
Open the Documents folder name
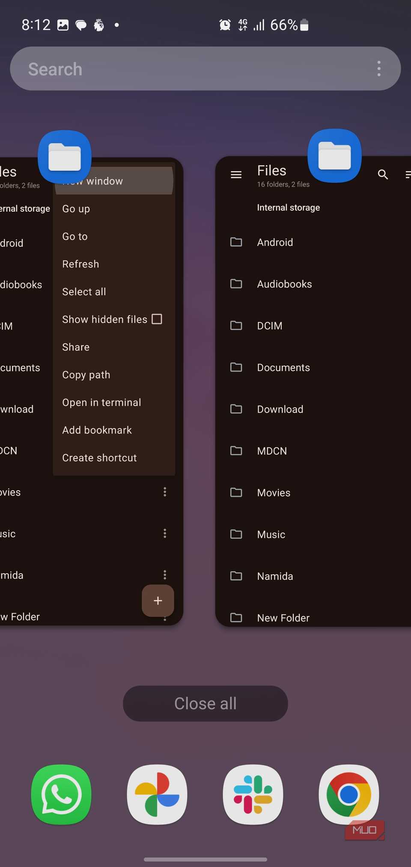283,367
